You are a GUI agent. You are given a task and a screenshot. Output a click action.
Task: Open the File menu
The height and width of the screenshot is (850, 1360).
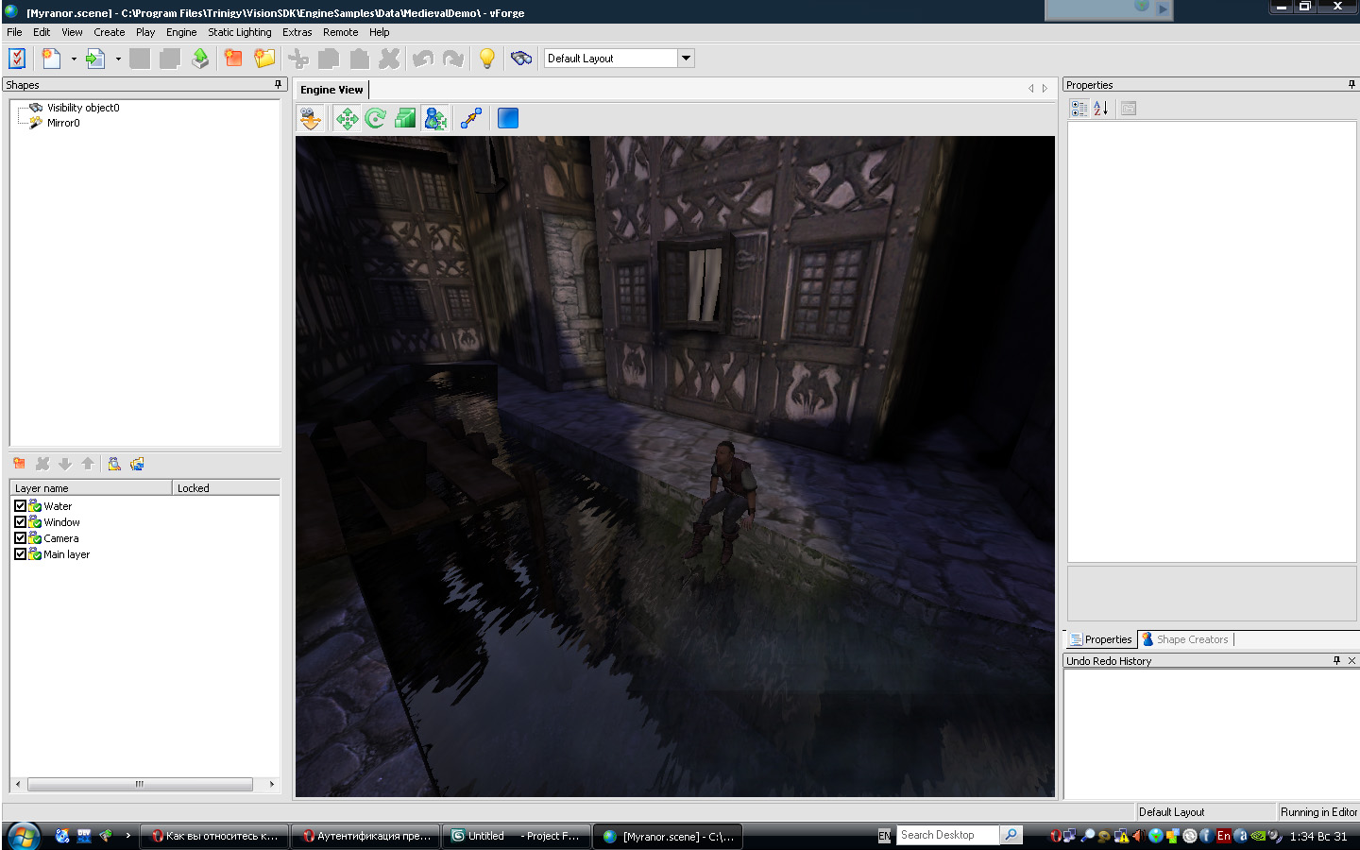[x=14, y=32]
